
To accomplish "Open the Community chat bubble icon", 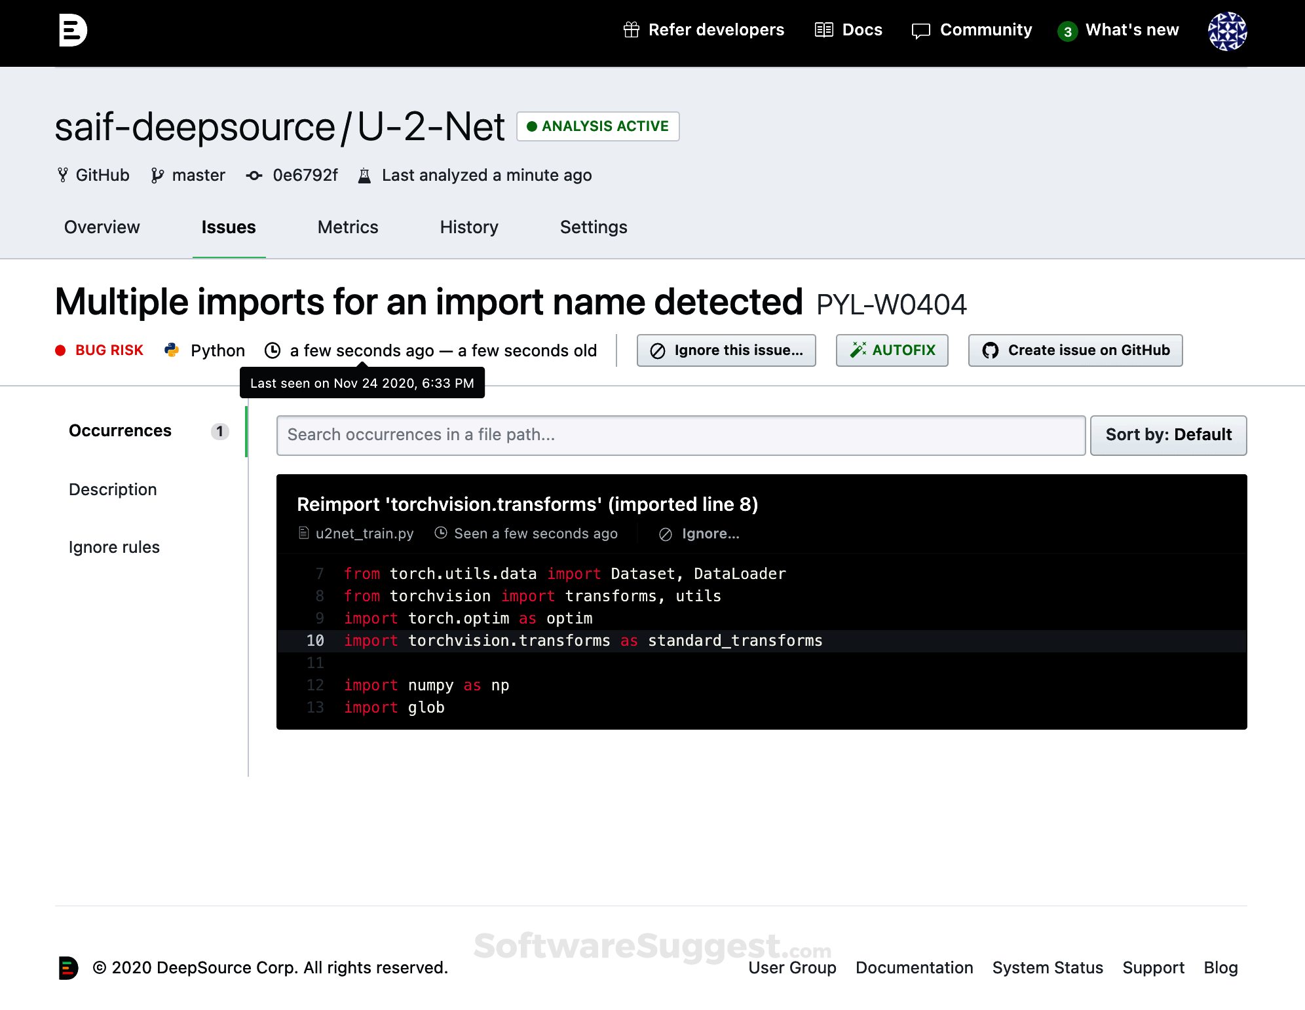I will [920, 30].
